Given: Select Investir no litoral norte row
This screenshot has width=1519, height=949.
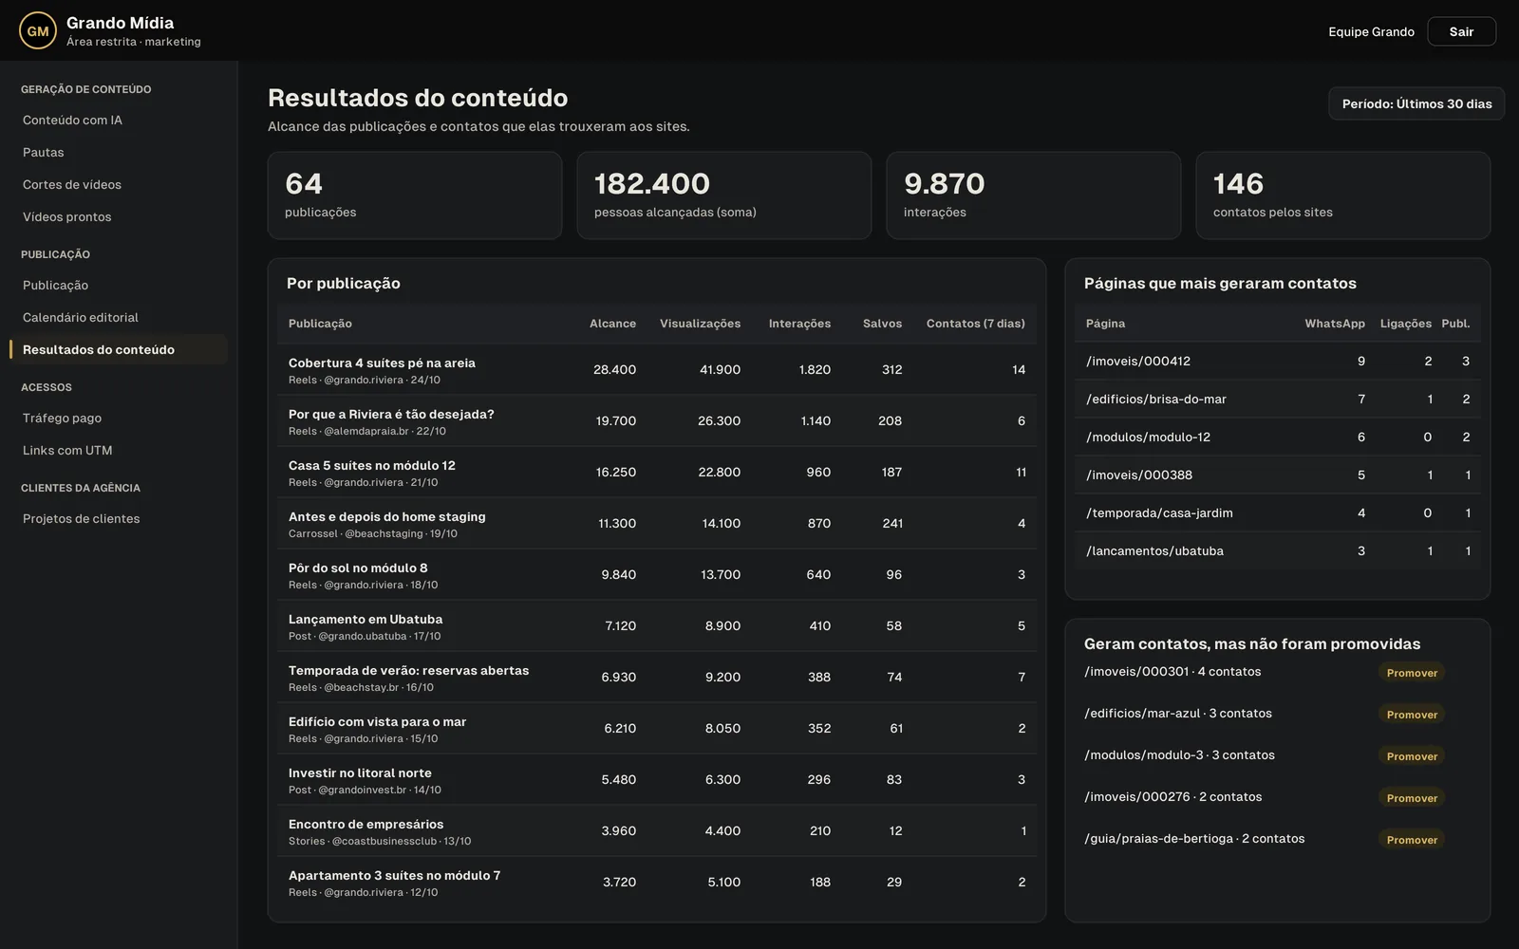Looking at the screenshot, I should (657, 779).
